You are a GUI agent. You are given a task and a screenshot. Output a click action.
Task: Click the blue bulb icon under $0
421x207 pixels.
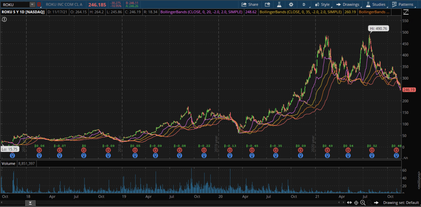pos(84,156)
